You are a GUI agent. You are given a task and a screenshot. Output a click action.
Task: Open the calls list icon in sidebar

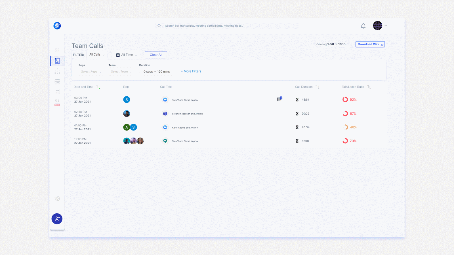[57, 61]
